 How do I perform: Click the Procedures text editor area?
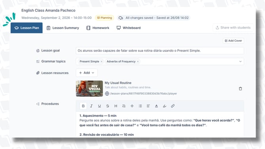(x=160, y=124)
